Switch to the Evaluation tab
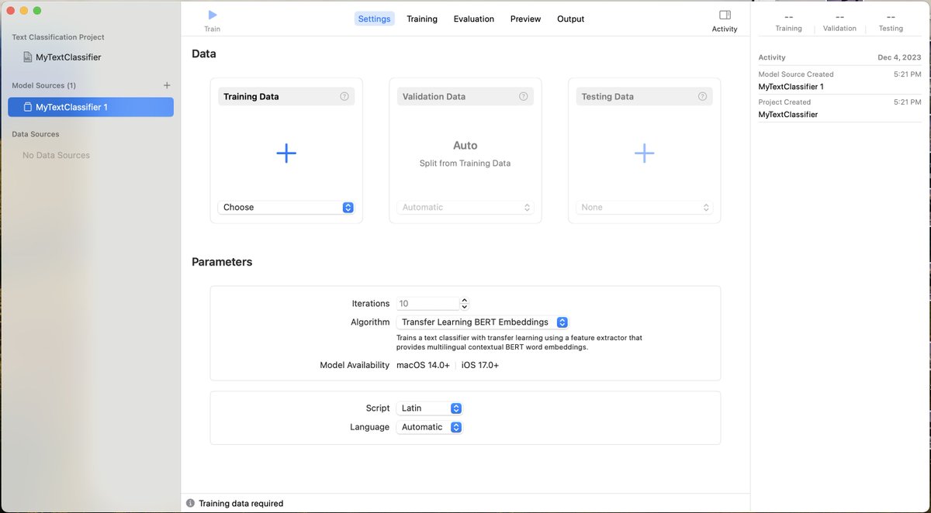Screen dimensions: 931x513 click(x=474, y=19)
